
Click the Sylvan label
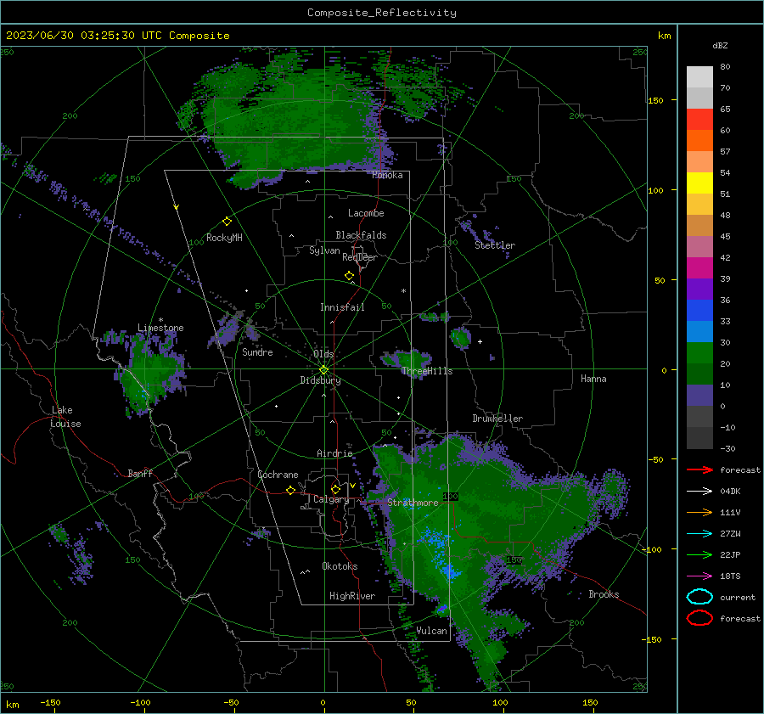tap(324, 250)
